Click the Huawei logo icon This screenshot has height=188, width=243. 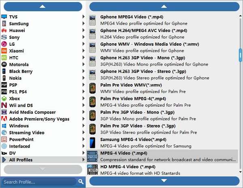click(x=4, y=30)
